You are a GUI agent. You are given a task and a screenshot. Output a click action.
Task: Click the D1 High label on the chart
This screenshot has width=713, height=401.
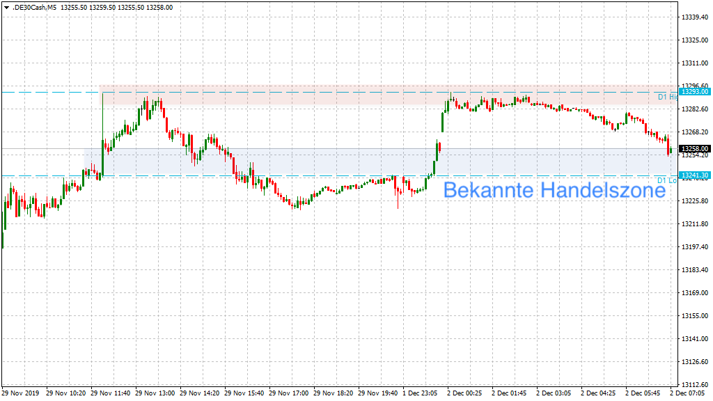(x=666, y=97)
